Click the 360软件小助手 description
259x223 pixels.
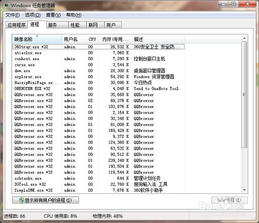point(148,190)
